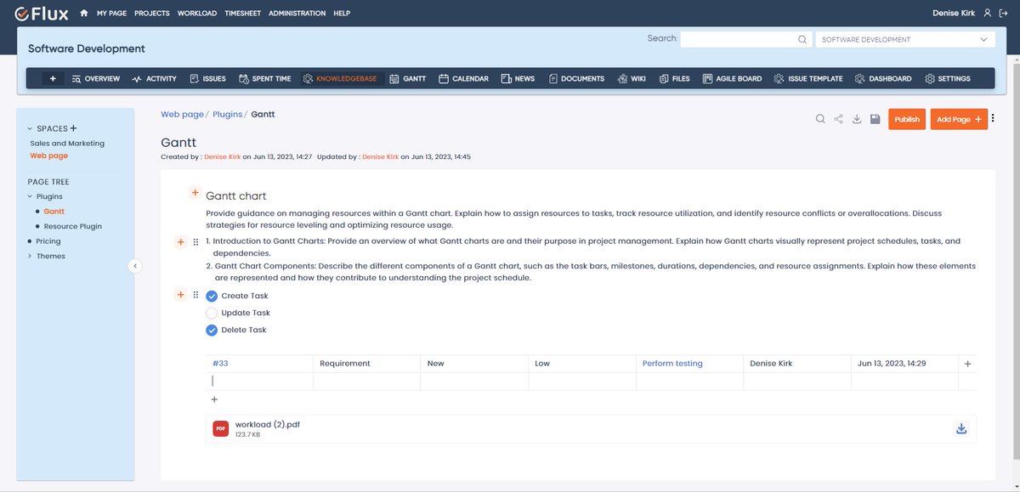The width and height of the screenshot is (1020, 492).
Task: Switch to the Activity tab
Action: pyautogui.click(x=154, y=78)
